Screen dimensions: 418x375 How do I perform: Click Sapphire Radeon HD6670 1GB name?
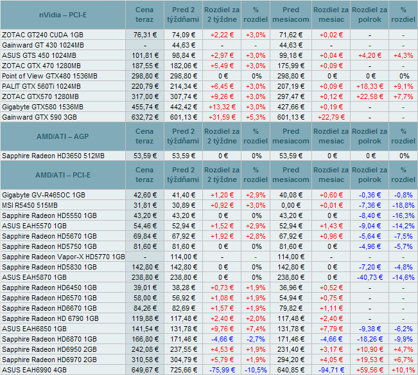(49, 308)
